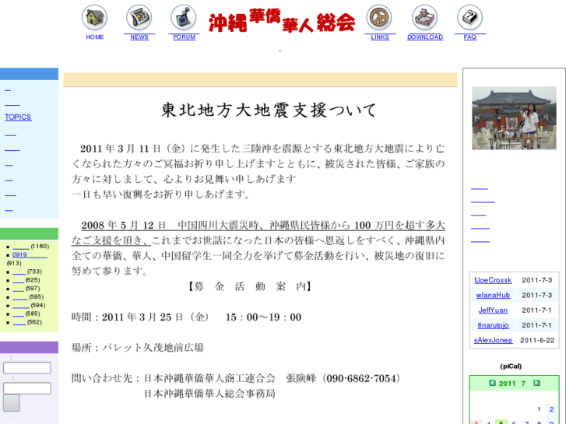Click the 2011 year label in calendar
The width and height of the screenshot is (566, 424).
pyautogui.click(x=507, y=384)
